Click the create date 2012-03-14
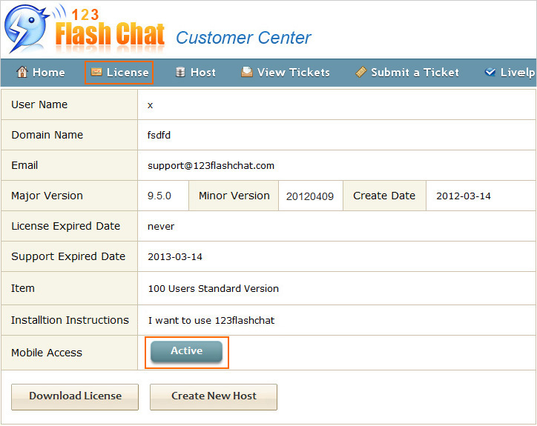This screenshot has width=537, height=426. click(x=464, y=196)
